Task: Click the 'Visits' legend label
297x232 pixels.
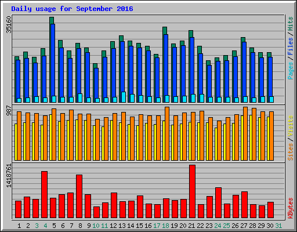Action: coord(291,126)
